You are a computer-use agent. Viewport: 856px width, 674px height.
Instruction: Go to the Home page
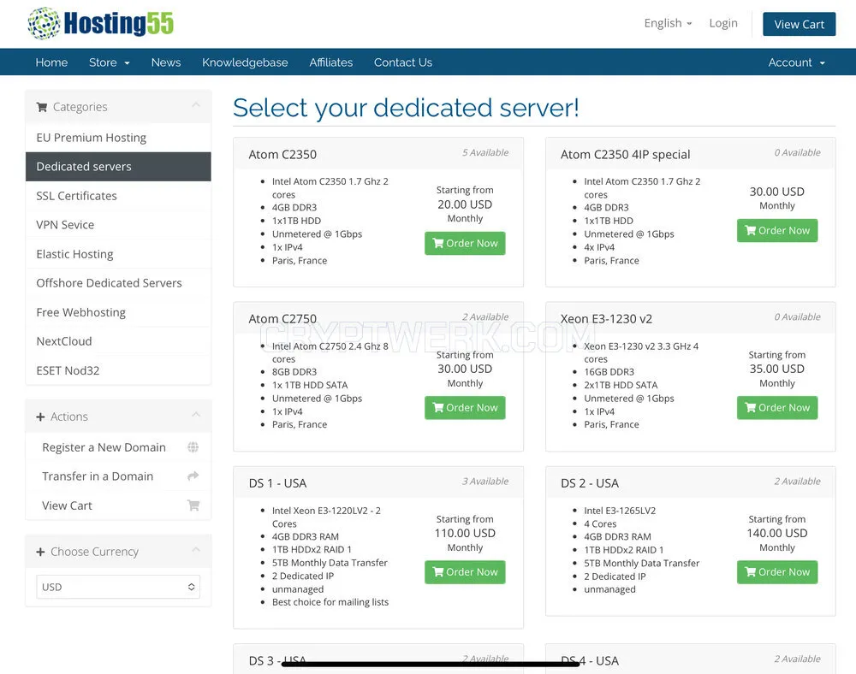(51, 62)
